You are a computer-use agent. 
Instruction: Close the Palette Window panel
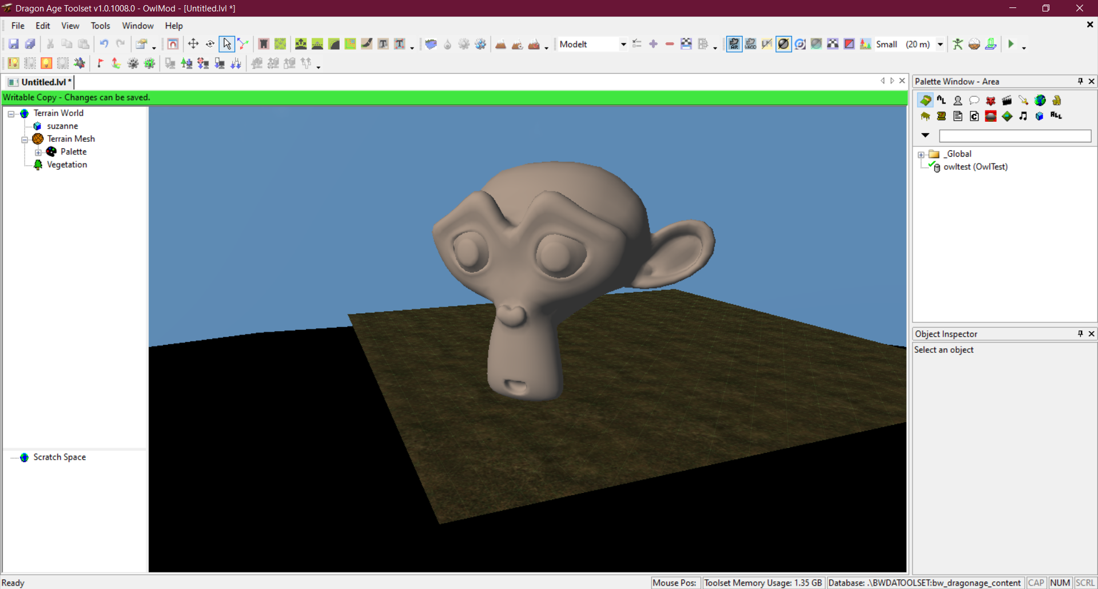1092,81
